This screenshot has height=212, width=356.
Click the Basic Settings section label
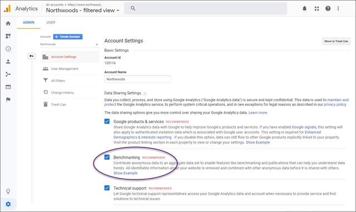(116, 50)
